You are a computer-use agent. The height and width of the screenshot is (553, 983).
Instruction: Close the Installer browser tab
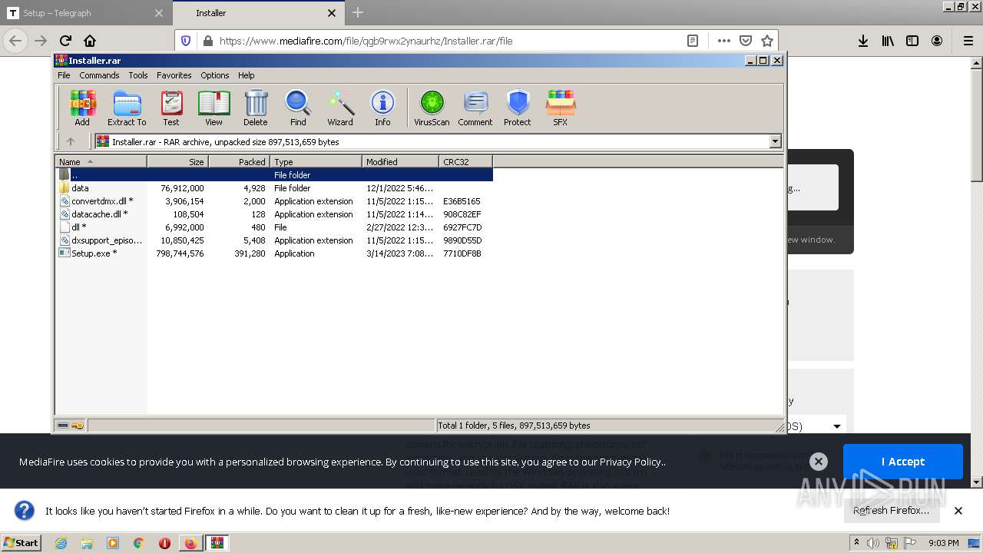[332, 13]
